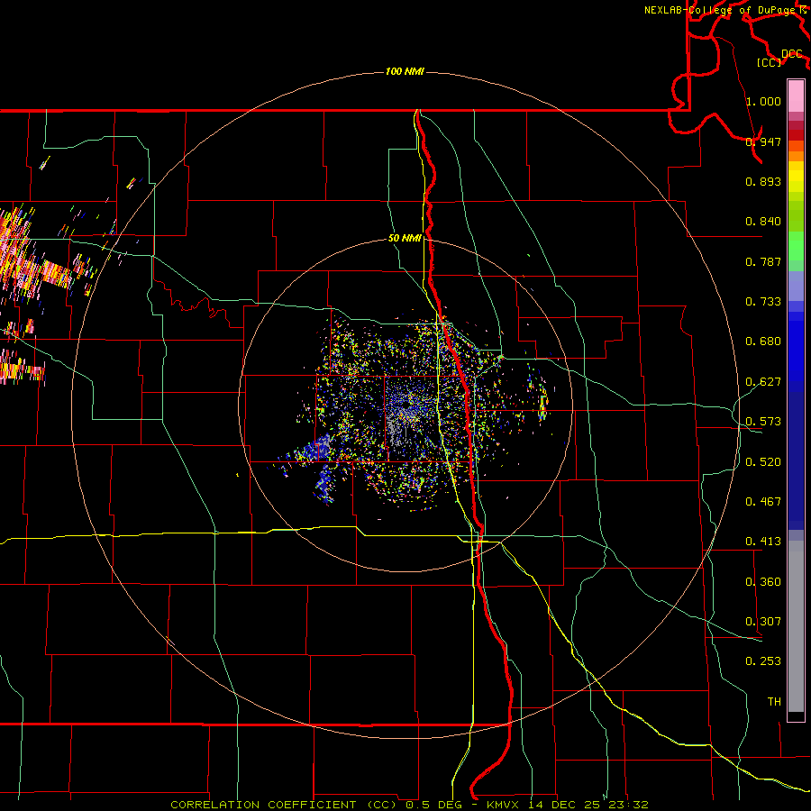Click the 100 NMI range ring label
The width and height of the screenshot is (811, 811).
(405, 71)
